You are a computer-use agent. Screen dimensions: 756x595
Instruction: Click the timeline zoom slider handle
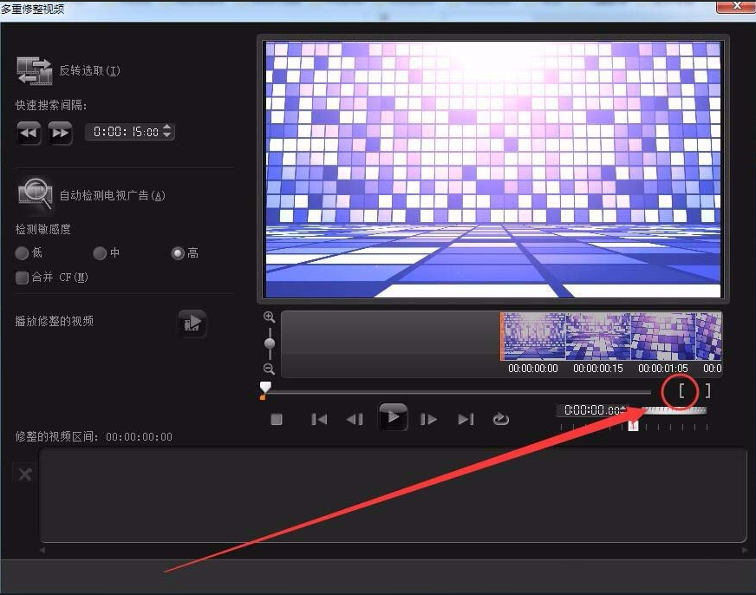pyautogui.click(x=270, y=343)
